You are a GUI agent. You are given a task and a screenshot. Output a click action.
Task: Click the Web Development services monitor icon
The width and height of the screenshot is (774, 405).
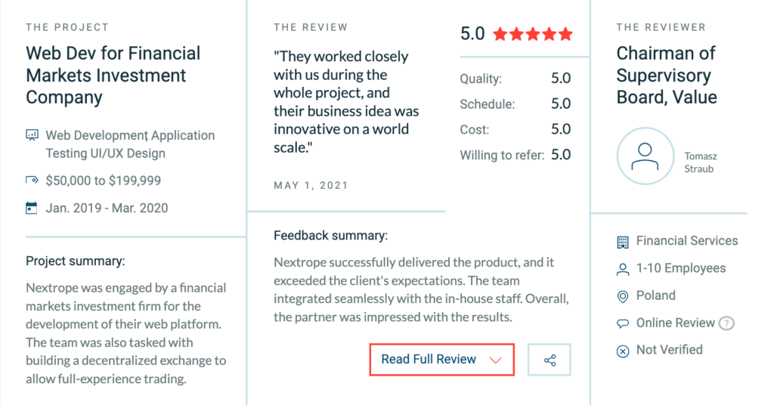[x=32, y=136]
